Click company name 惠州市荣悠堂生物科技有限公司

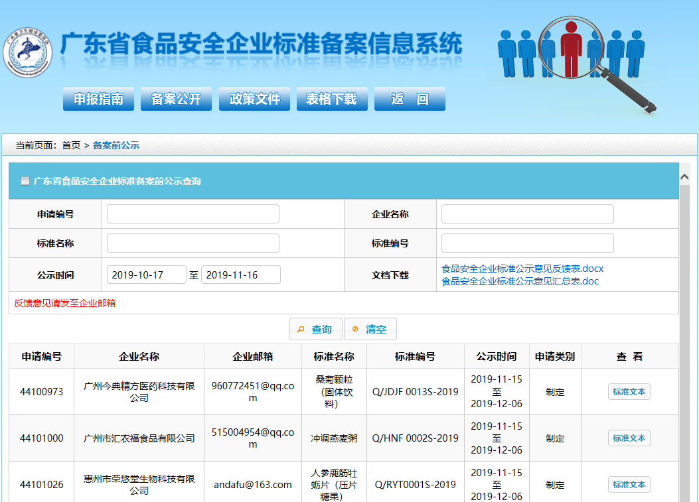[x=139, y=485]
